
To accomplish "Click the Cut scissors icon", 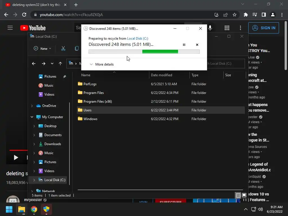I will click(63, 48).
